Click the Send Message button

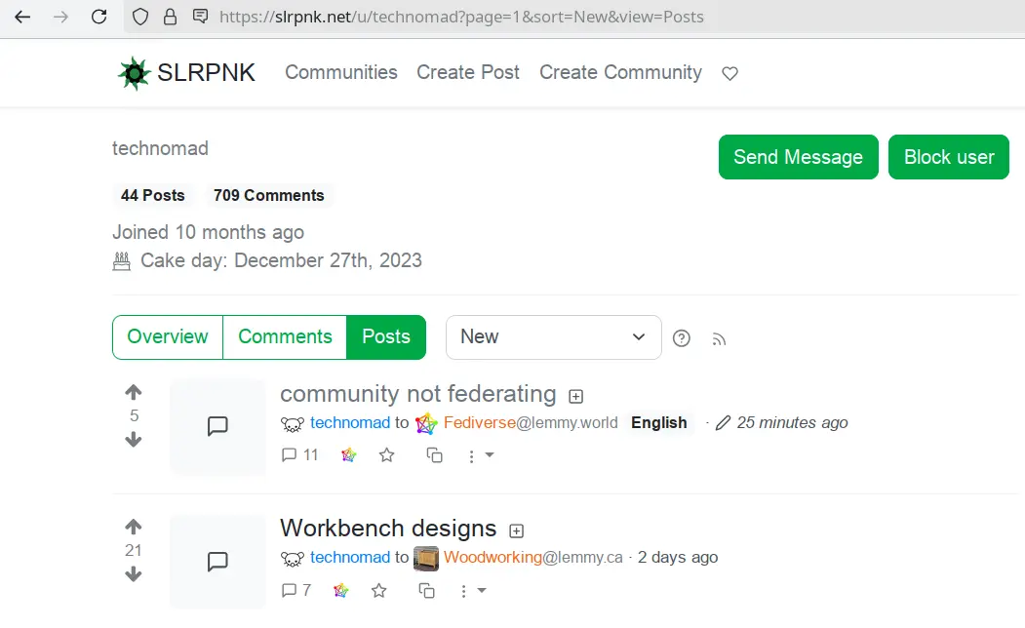[x=798, y=157]
